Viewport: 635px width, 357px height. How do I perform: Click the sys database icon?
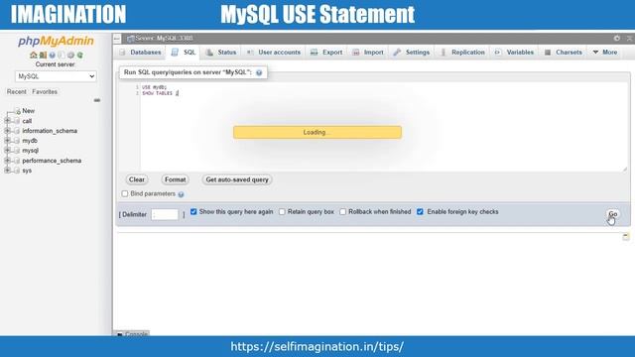[x=17, y=171]
